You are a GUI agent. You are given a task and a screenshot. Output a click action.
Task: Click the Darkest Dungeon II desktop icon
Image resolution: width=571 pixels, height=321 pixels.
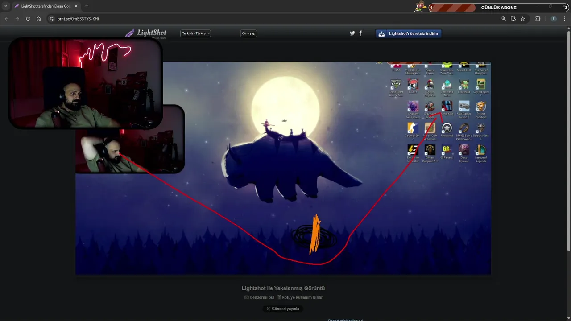[430, 153]
